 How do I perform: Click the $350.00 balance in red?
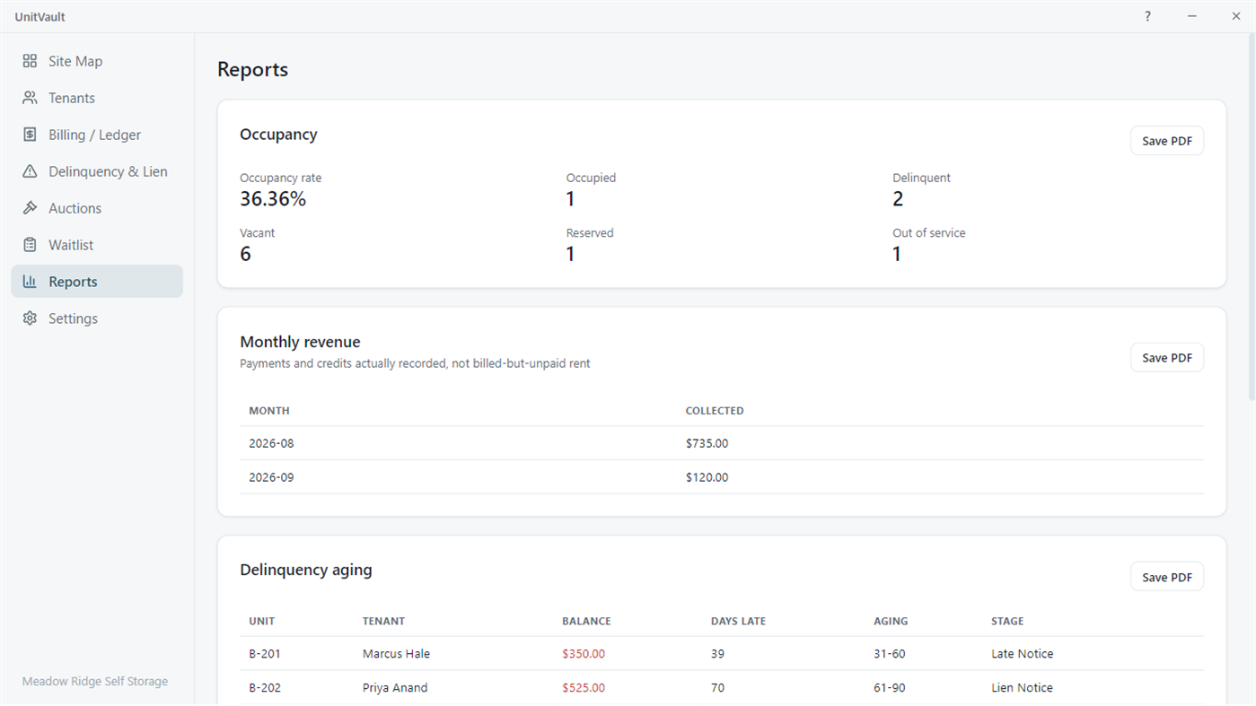point(584,654)
